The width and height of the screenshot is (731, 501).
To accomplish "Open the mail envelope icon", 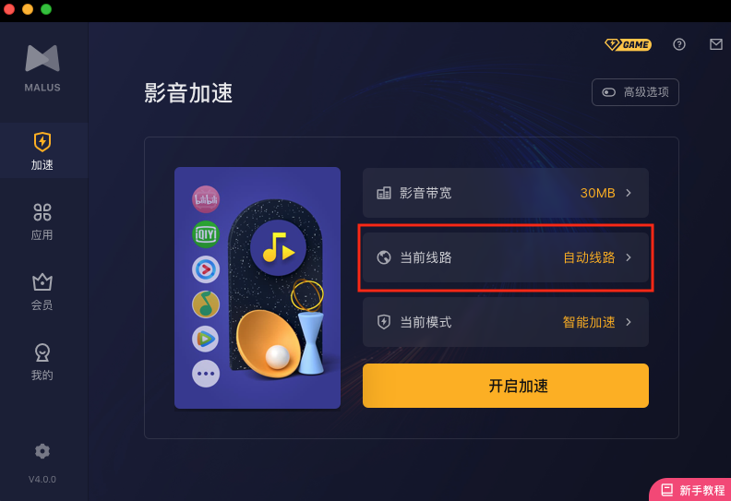I will pyautogui.click(x=716, y=44).
